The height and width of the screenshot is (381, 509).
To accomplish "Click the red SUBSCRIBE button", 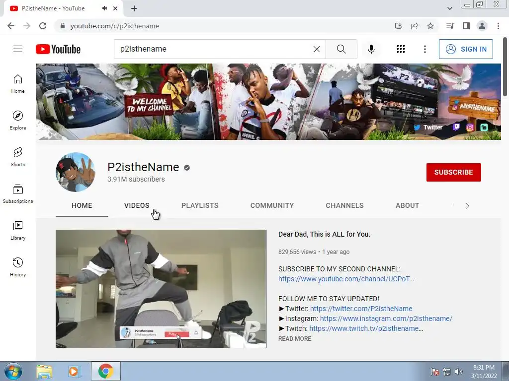I will [453, 172].
